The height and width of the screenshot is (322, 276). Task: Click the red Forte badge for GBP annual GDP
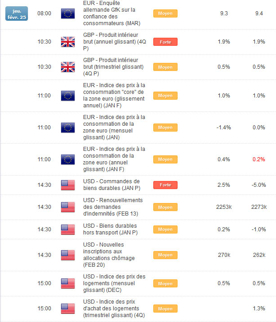(x=165, y=42)
